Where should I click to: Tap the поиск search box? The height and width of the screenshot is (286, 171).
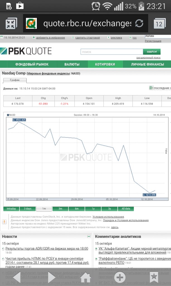pos(112,52)
